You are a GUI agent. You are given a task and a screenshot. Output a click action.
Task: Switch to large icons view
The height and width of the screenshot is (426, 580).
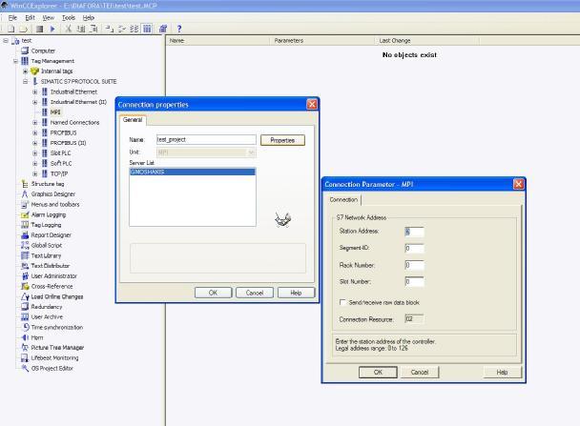(109, 29)
